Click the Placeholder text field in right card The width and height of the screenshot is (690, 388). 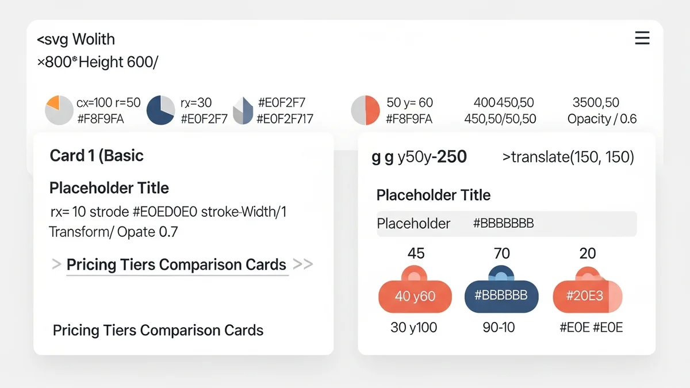click(414, 224)
